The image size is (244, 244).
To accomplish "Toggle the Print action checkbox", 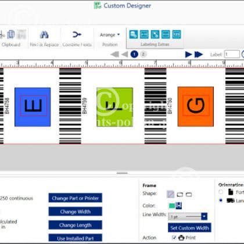I will 174,238.
